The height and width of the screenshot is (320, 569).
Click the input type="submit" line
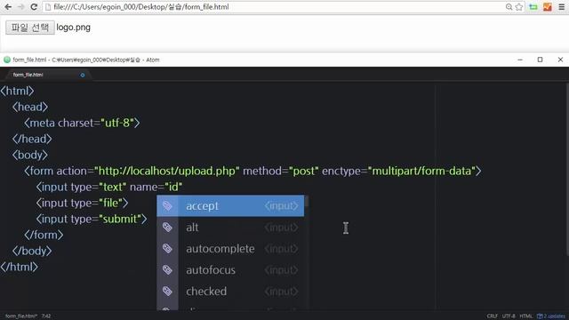point(92,219)
